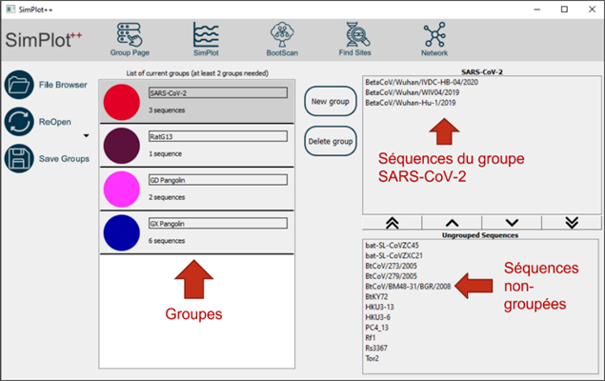Screen dimensions: 605x381
Task: Close the SimPlot++ window
Action: [x=592, y=10]
